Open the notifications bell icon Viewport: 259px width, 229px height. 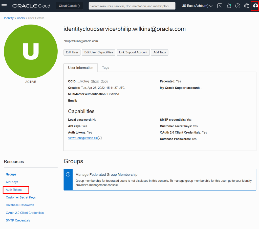[229, 6]
